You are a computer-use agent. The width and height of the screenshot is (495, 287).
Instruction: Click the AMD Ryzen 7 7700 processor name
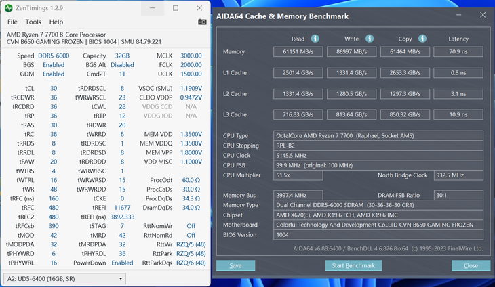point(56,35)
